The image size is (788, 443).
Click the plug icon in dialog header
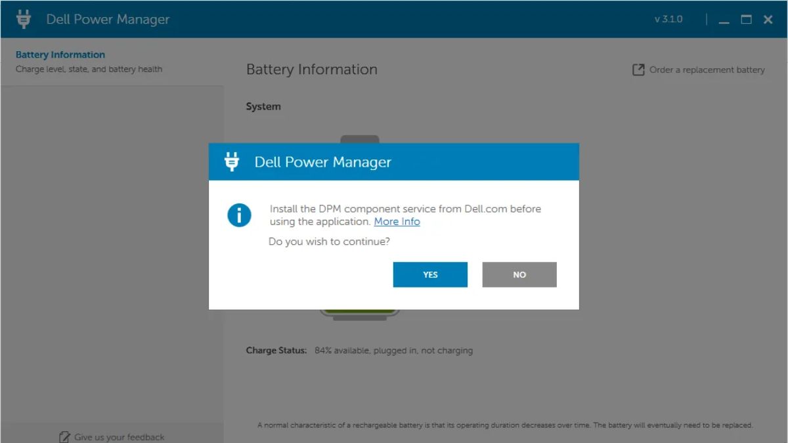click(232, 161)
